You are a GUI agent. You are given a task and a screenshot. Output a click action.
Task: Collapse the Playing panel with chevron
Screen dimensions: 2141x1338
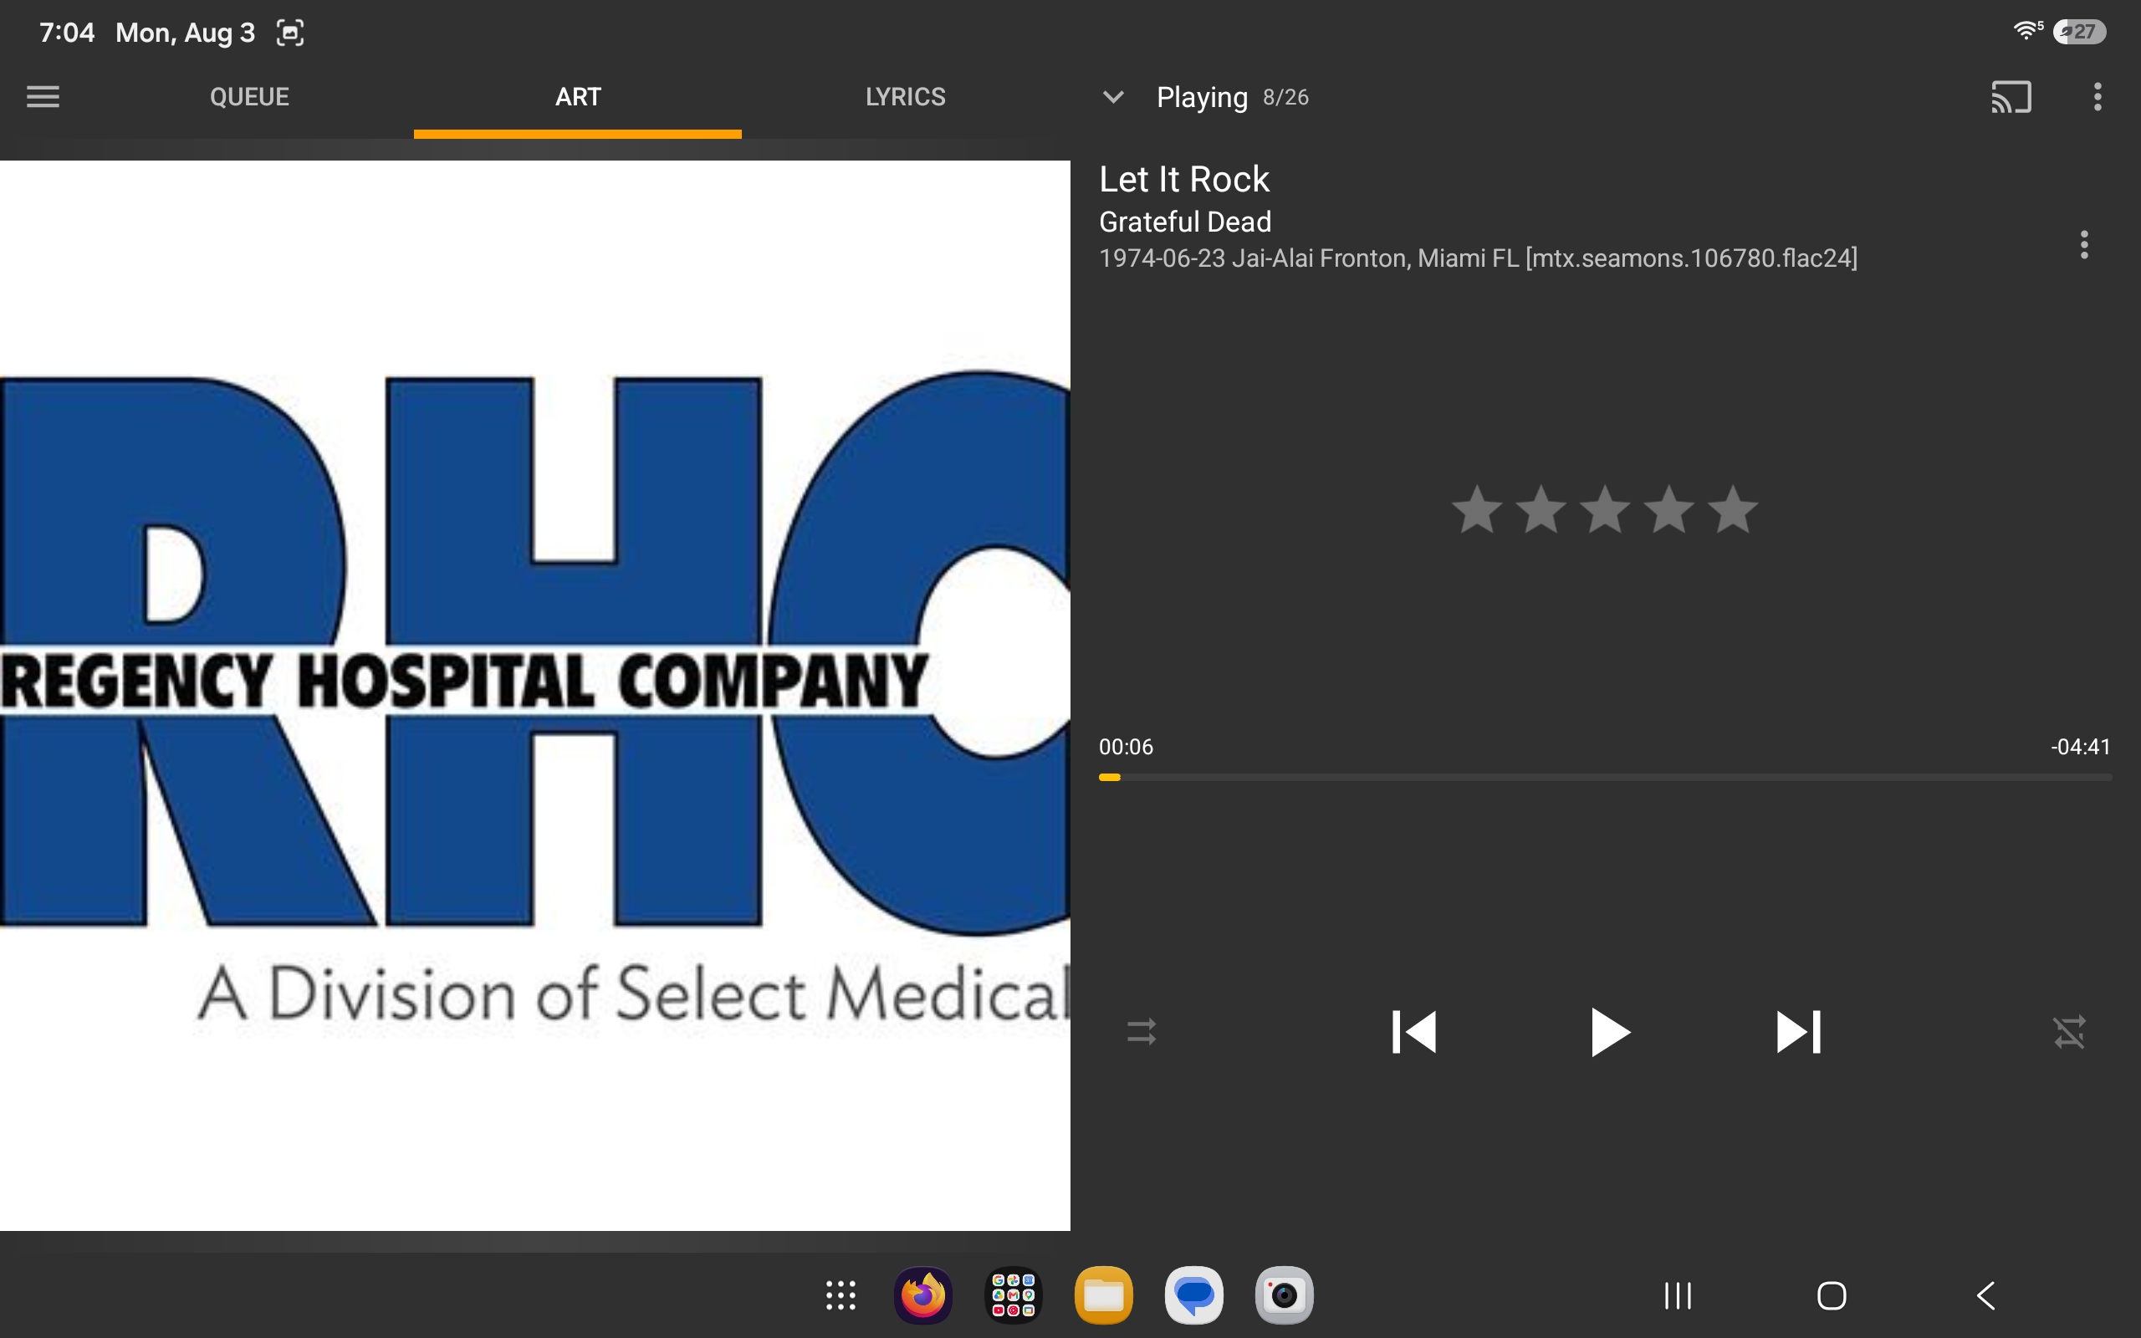coord(1113,96)
